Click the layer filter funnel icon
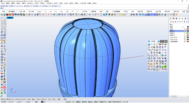Viewport: 189px width, 103px height. point(185,22)
